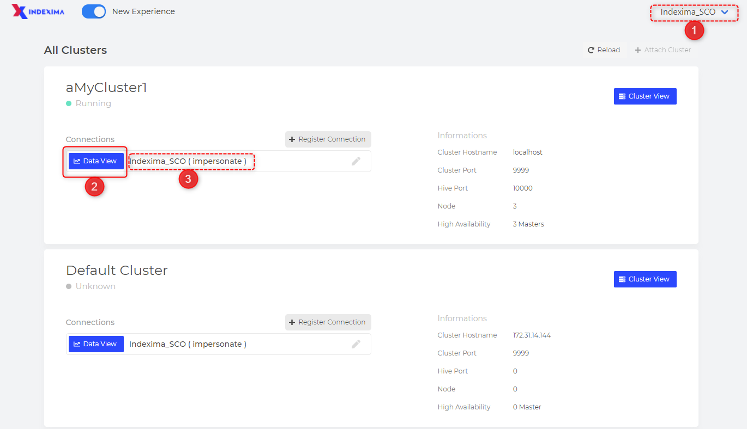Click the Reload button

pos(604,50)
